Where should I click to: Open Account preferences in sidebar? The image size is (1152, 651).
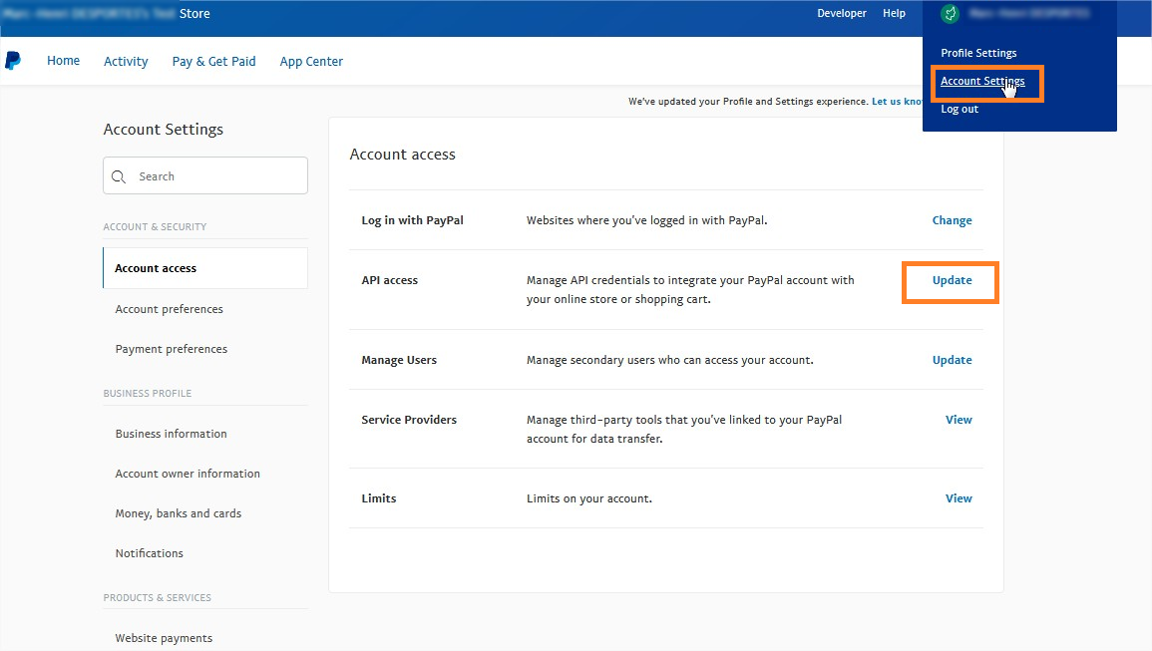tap(169, 308)
